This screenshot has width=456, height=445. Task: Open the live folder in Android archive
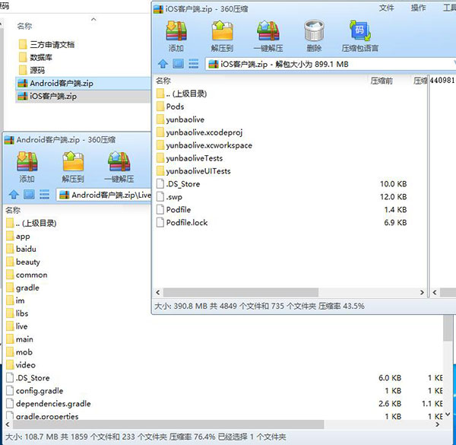[x=17, y=326]
